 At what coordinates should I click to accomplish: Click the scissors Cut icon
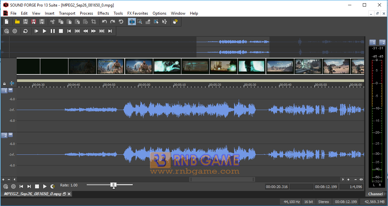click(x=52, y=22)
